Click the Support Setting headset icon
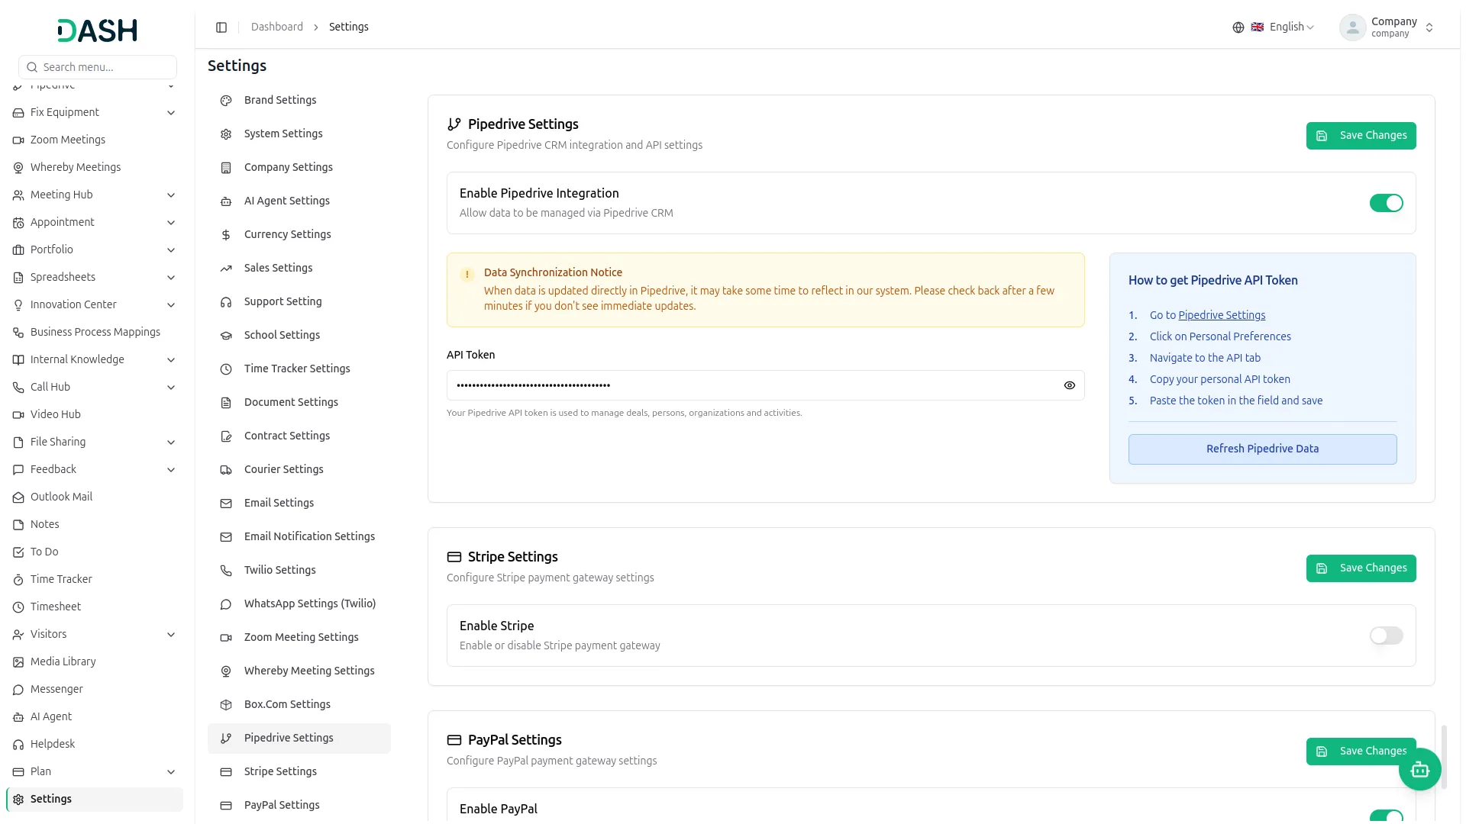The image size is (1466, 824). tap(226, 302)
